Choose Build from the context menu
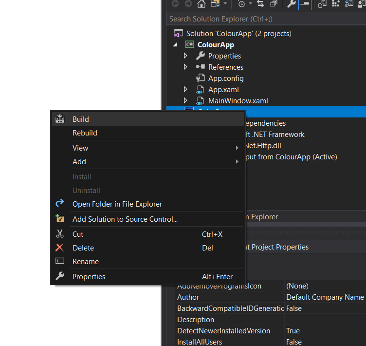Screen dimensions: 366x346 148,119
